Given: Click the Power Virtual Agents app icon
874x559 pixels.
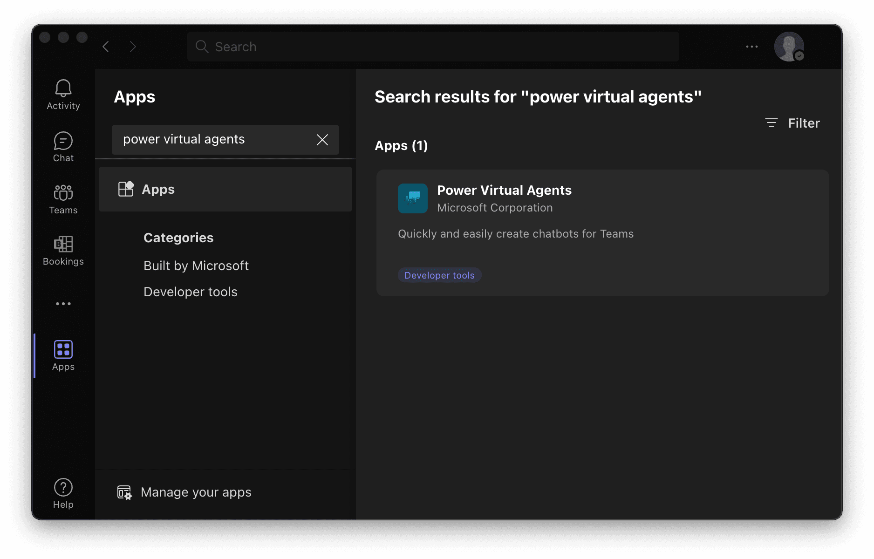Looking at the screenshot, I should 413,198.
